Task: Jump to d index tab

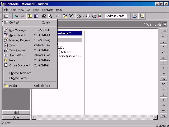Action: pos(163,47)
